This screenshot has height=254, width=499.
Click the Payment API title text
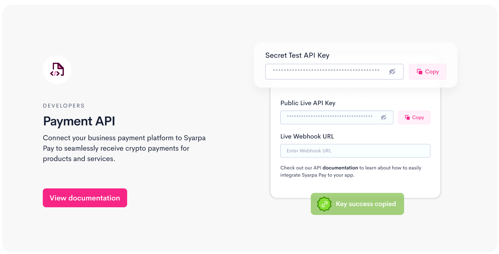click(x=79, y=121)
